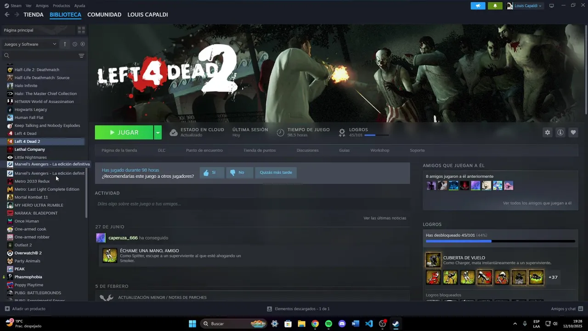
Task: Click caperuza_666 avatar in activity feed
Action: [x=101, y=238]
